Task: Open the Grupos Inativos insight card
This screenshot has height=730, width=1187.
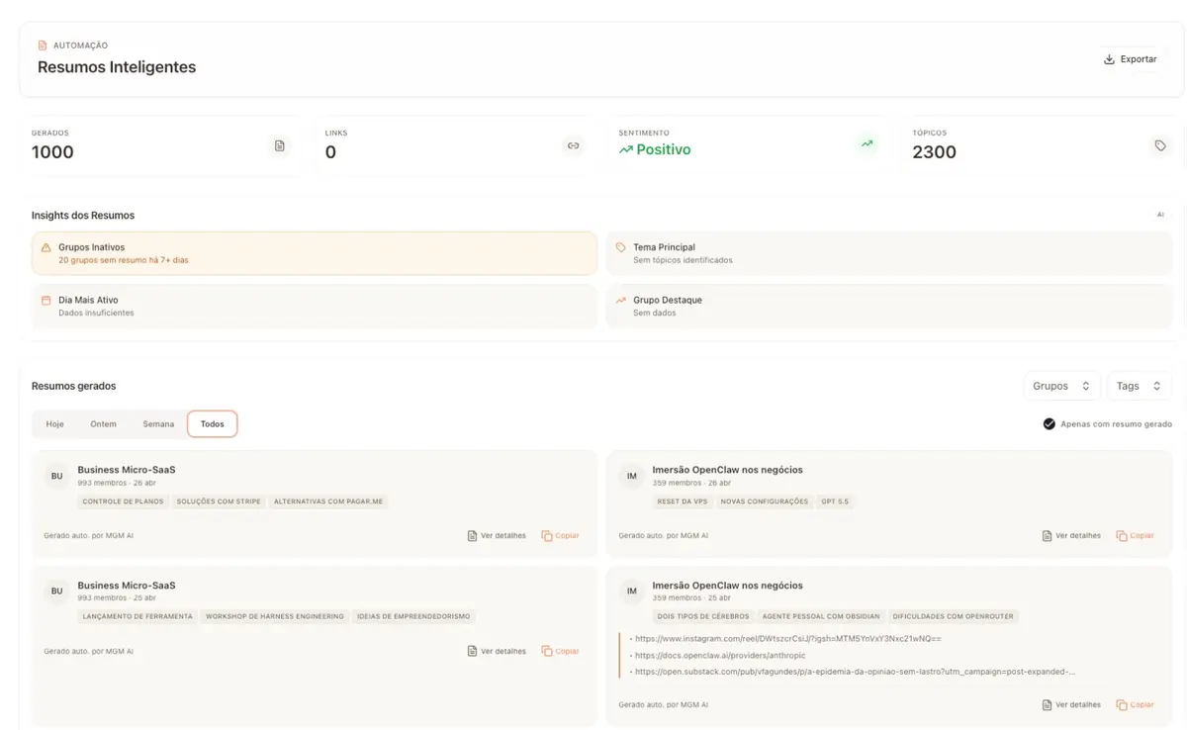Action: point(315,253)
